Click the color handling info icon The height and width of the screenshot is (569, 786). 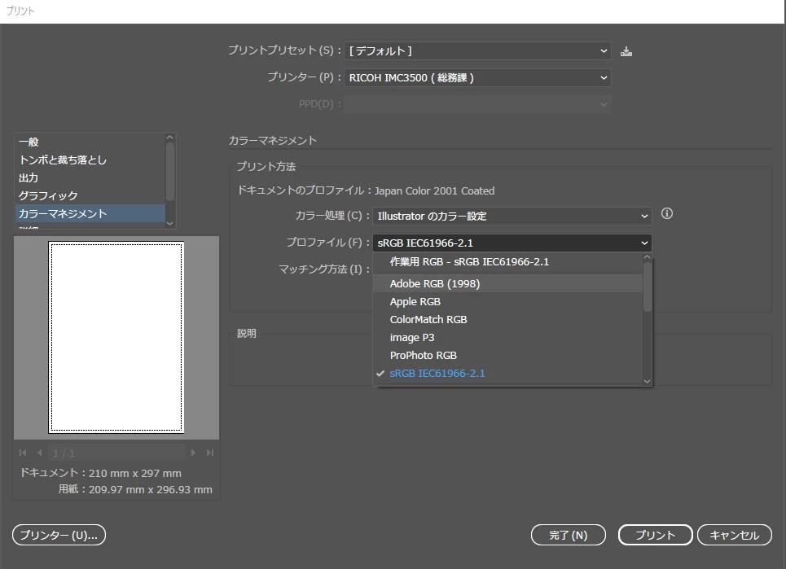coord(667,214)
